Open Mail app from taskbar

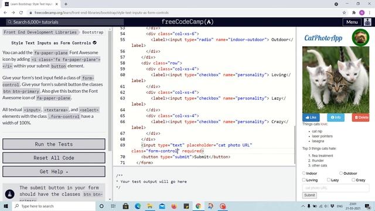coord(162,206)
